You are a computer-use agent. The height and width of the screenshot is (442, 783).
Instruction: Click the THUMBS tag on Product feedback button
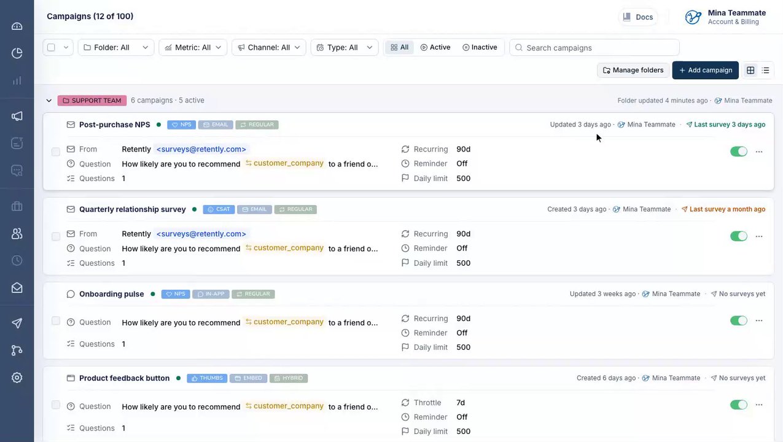pos(207,378)
